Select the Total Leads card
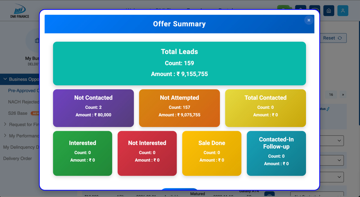 coord(179,63)
